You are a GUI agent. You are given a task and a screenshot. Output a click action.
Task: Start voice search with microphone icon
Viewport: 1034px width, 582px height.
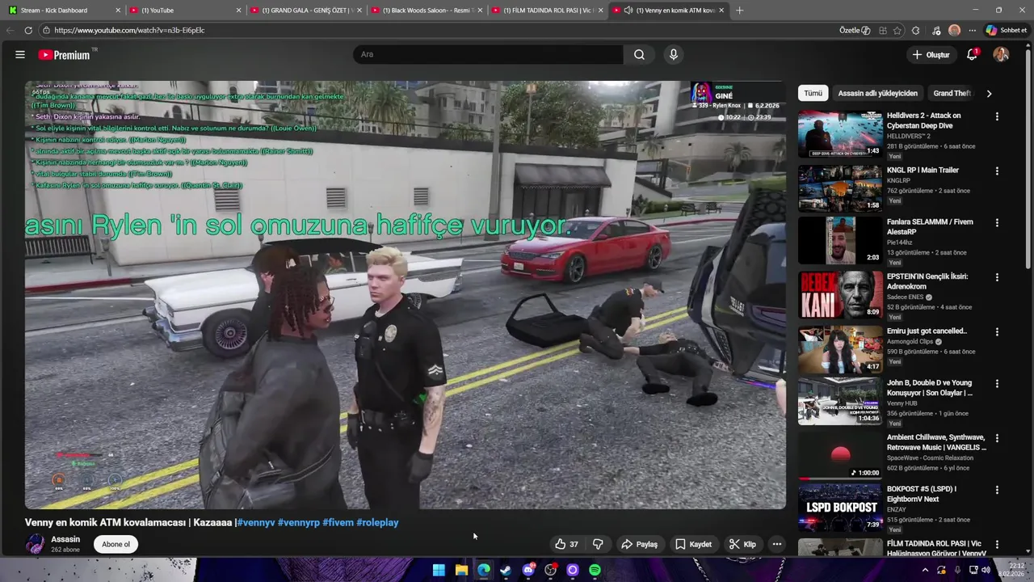674,55
